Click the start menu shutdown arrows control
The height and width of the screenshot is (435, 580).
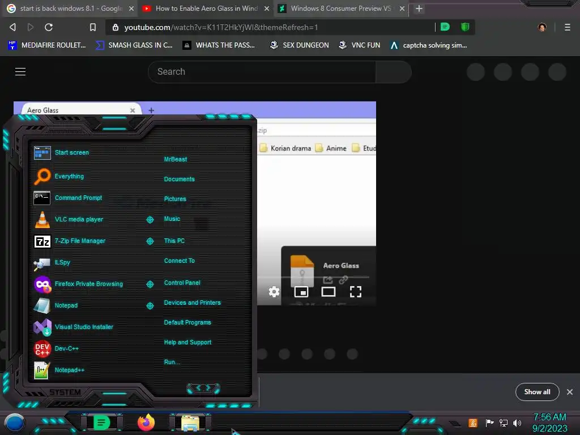203,388
